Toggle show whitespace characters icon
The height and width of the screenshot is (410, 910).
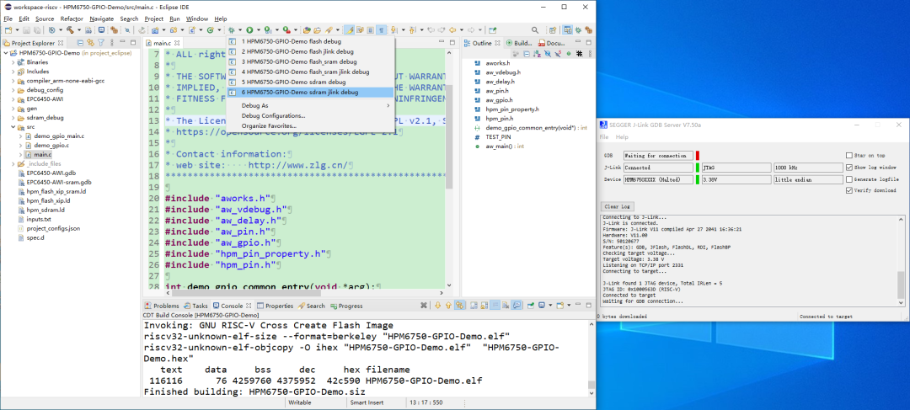tap(381, 30)
